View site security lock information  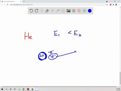click(x=11, y=5)
